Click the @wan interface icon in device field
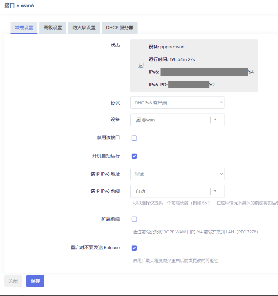The image size is (278, 296). point(139,120)
